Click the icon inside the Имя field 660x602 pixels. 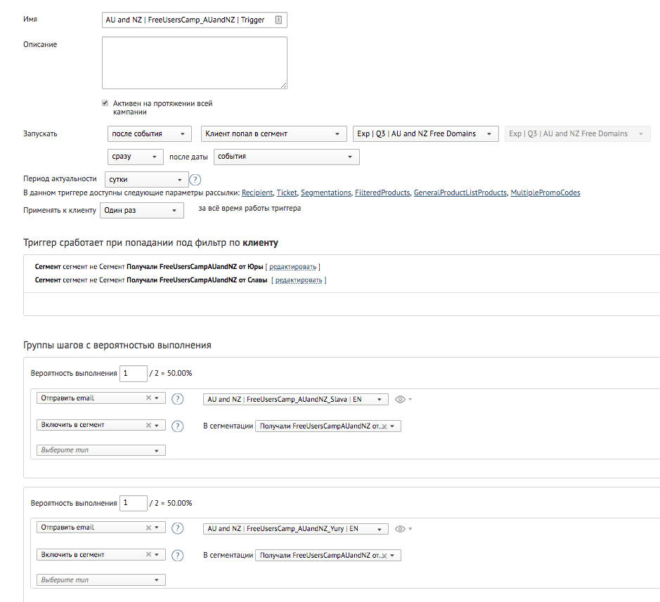point(278,20)
